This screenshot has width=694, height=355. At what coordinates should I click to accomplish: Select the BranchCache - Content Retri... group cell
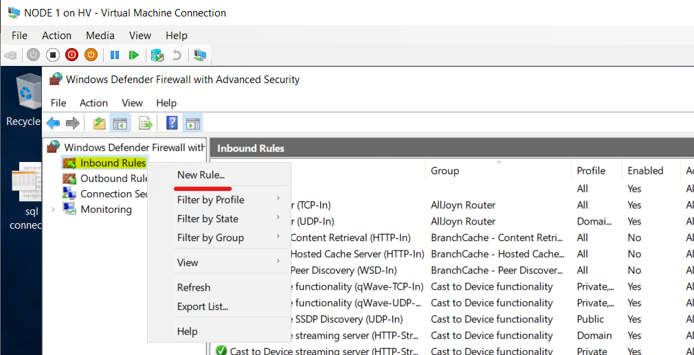497,238
